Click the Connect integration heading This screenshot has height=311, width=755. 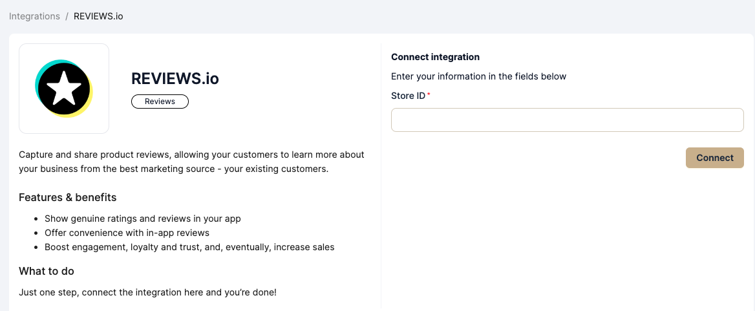coord(435,57)
